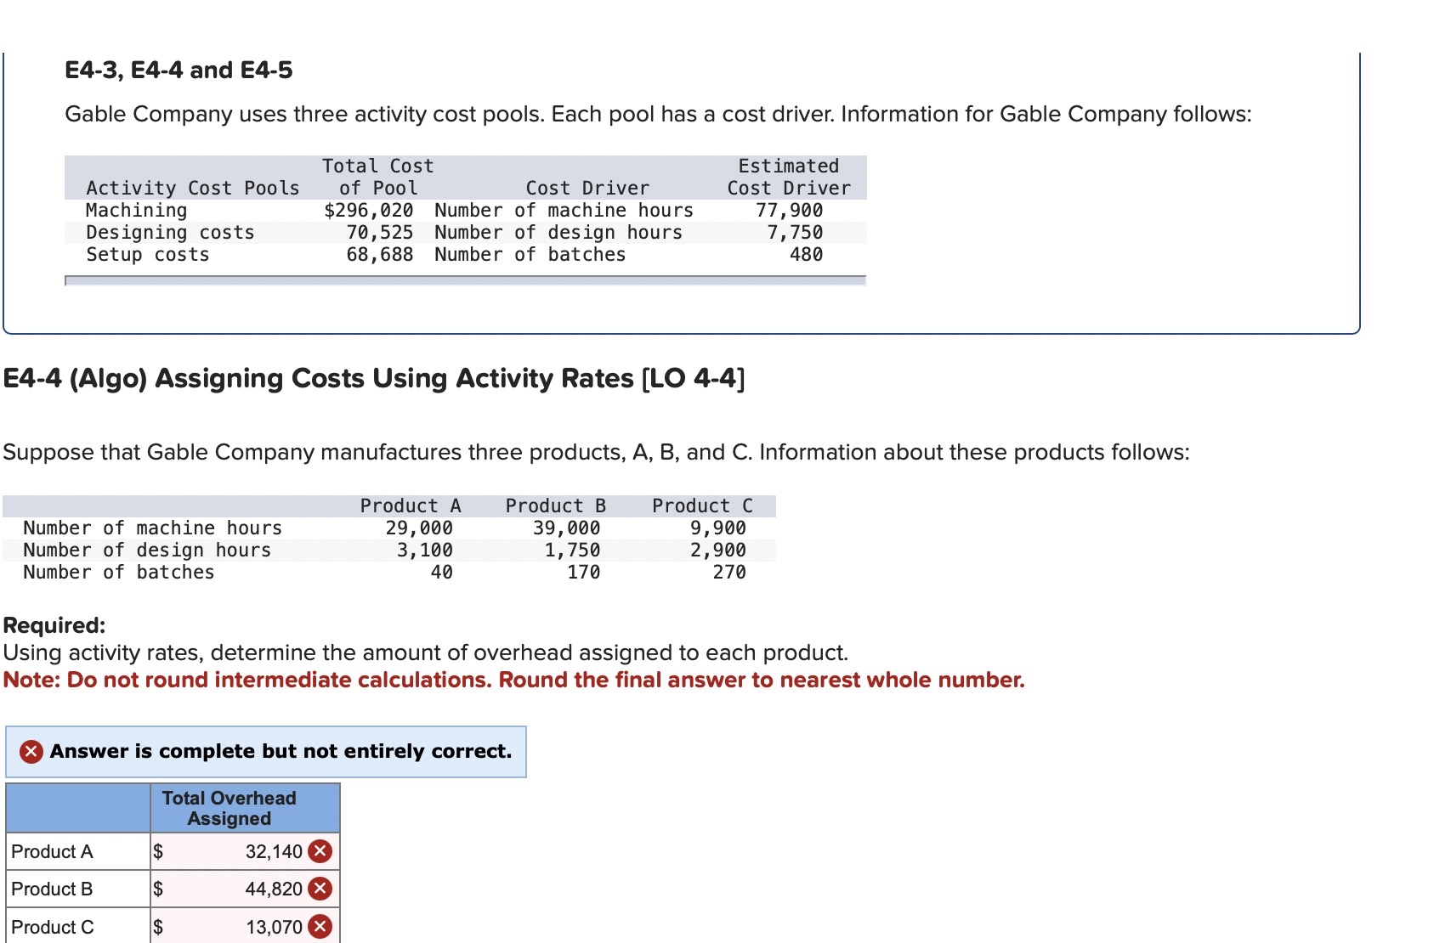1434x943 pixels.
Task: Select the Product A column header
Action: click(x=411, y=505)
